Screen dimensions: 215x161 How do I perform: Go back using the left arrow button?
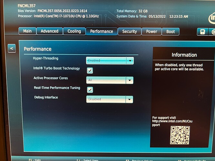tap(12, 48)
